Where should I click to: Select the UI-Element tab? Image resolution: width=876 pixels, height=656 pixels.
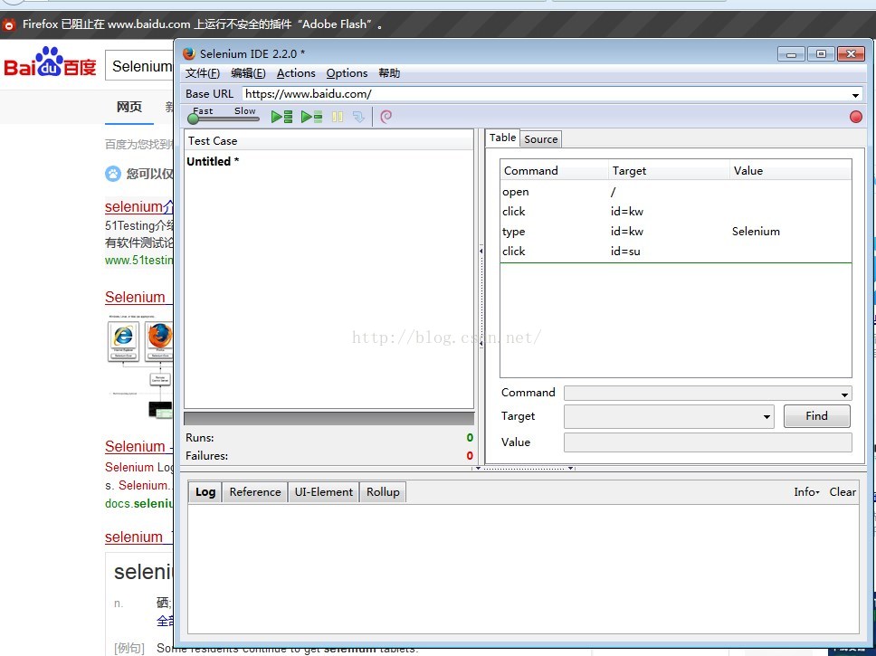323,491
